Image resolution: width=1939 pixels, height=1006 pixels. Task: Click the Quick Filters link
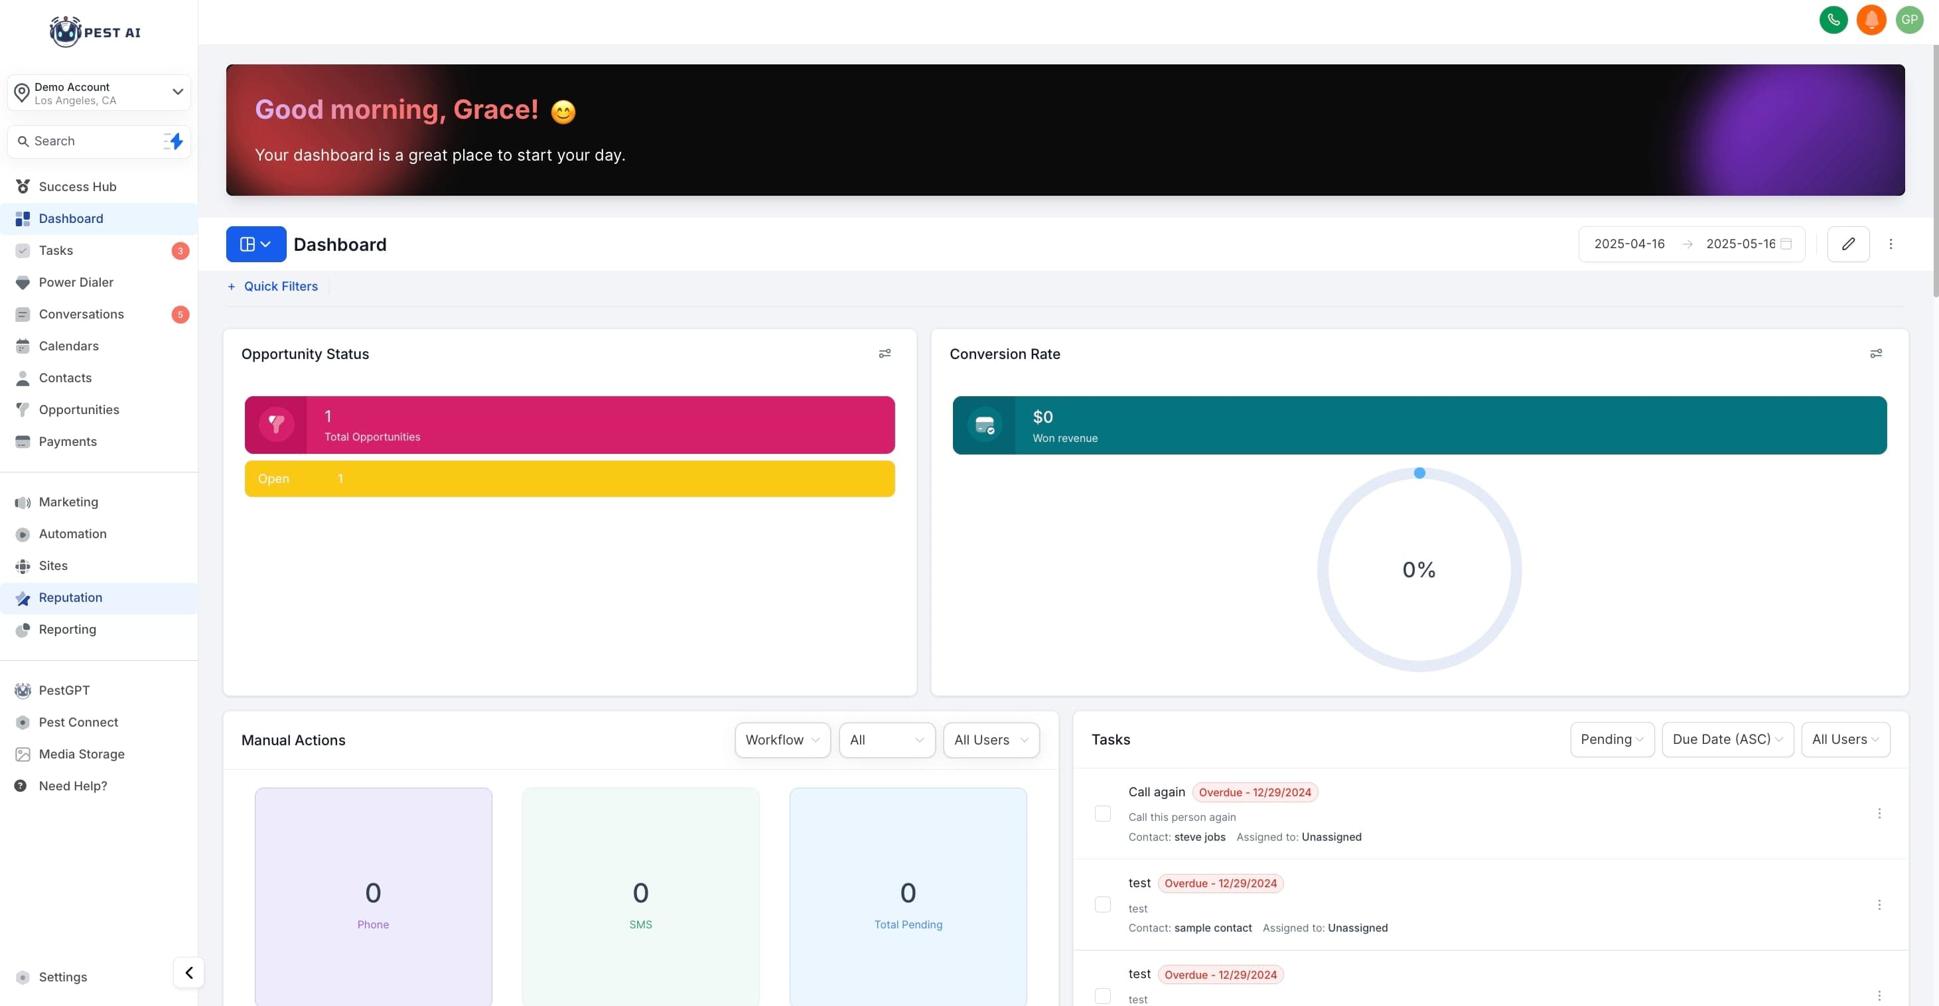click(273, 286)
